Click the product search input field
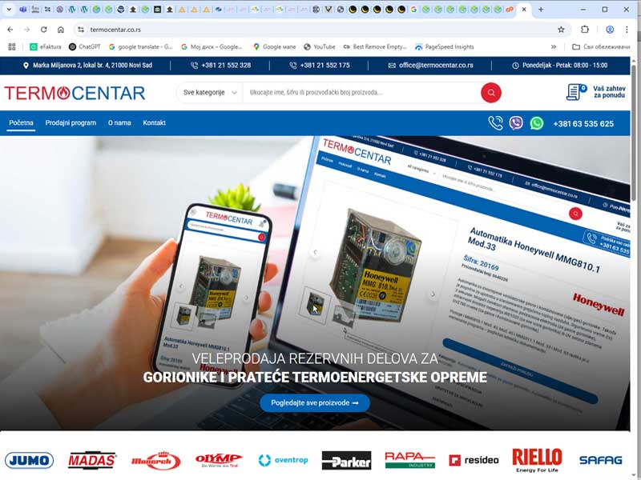This screenshot has width=641, height=480. [361, 93]
